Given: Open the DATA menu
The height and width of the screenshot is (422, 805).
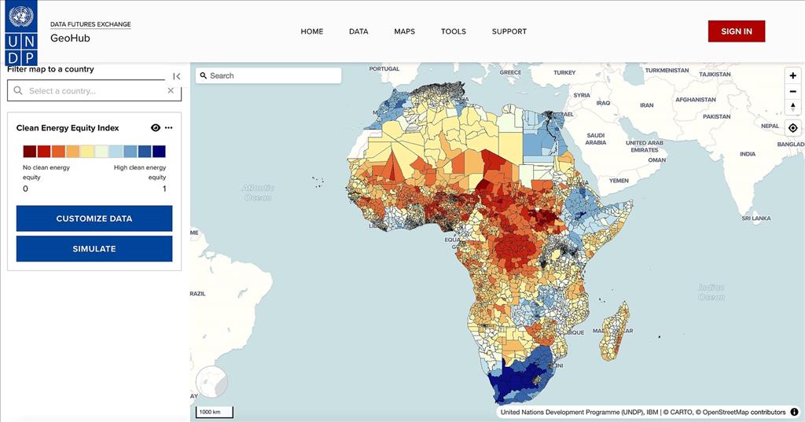Looking at the screenshot, I should click(x=358, y=31).
